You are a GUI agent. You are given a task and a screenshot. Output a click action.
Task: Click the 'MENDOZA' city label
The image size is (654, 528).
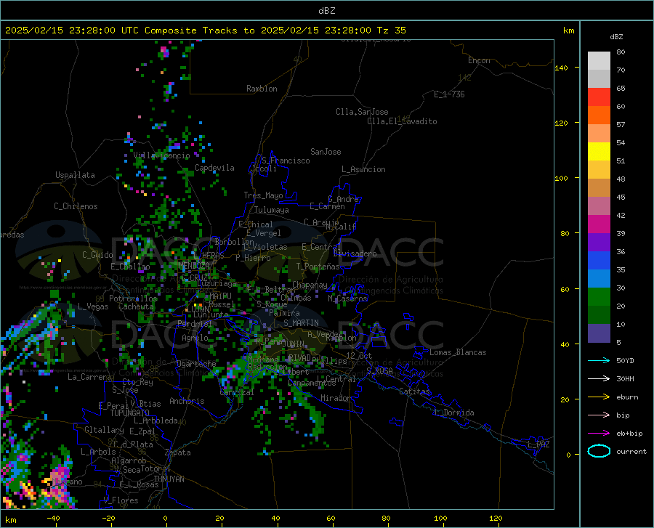(x=194, y=265)
